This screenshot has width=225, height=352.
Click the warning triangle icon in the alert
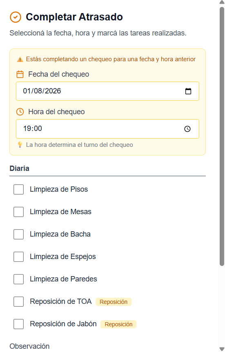tap(20, 60)
